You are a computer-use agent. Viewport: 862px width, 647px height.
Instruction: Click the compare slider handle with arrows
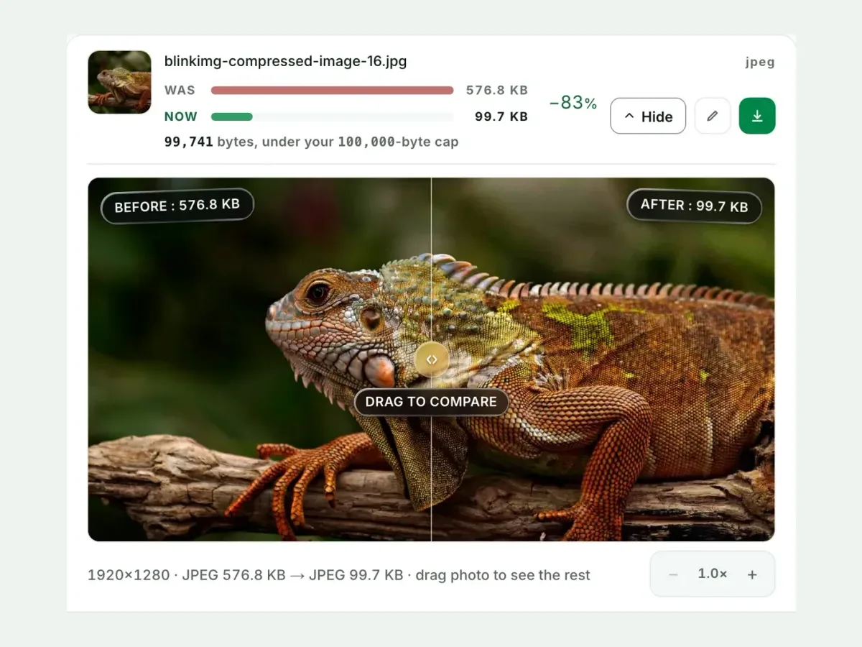431,359
